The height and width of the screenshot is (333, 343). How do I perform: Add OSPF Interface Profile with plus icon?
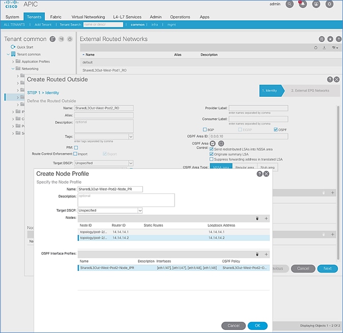(266, 254)
